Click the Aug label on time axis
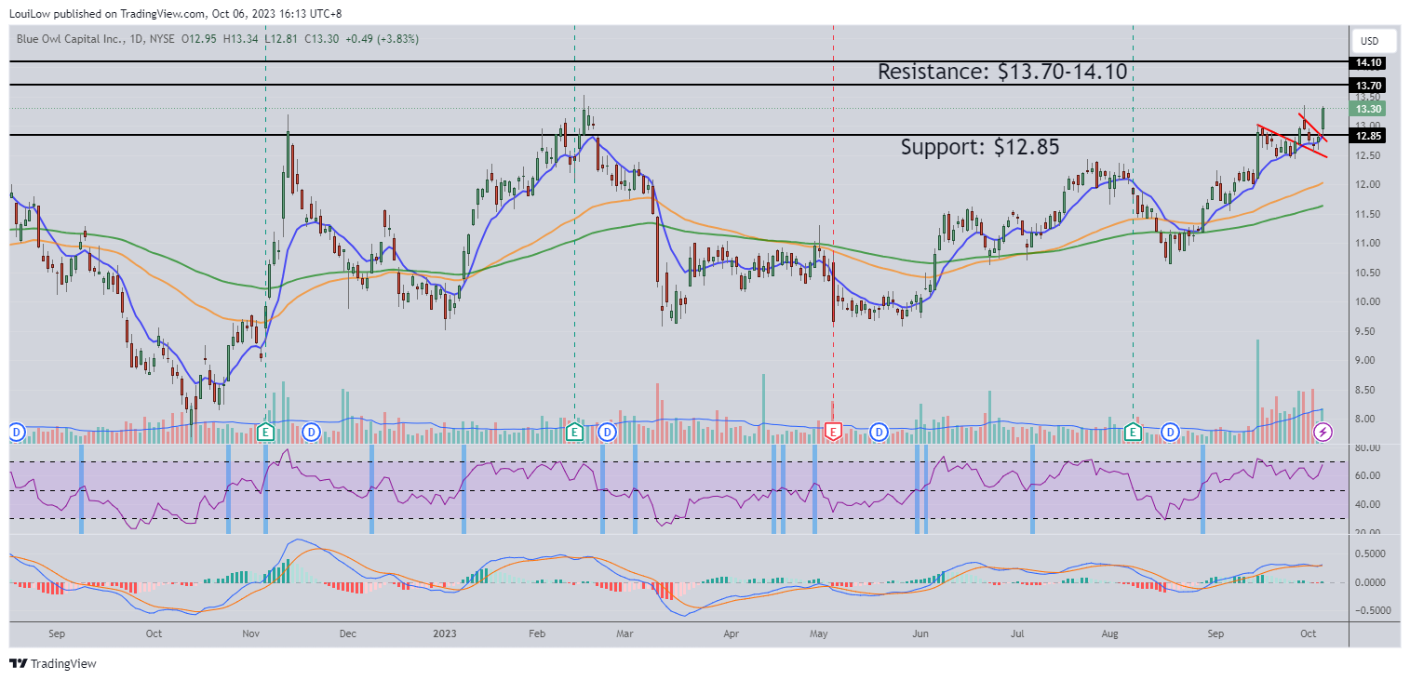 1109,634
